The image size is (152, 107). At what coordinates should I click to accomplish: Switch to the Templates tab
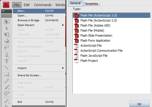point(91,4)
